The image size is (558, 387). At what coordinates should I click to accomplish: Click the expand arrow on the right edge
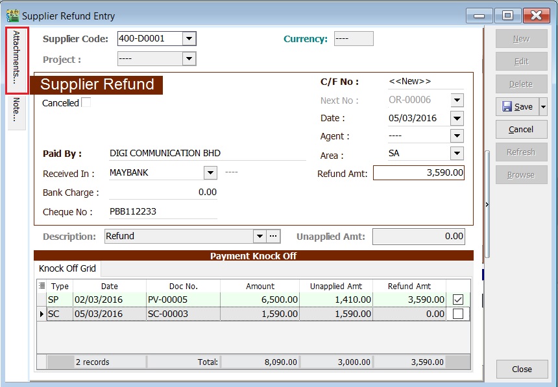[487, 203]
